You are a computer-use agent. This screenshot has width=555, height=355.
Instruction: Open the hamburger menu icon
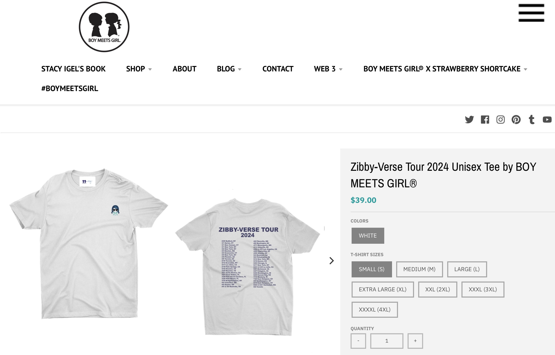tap(531, 13)
